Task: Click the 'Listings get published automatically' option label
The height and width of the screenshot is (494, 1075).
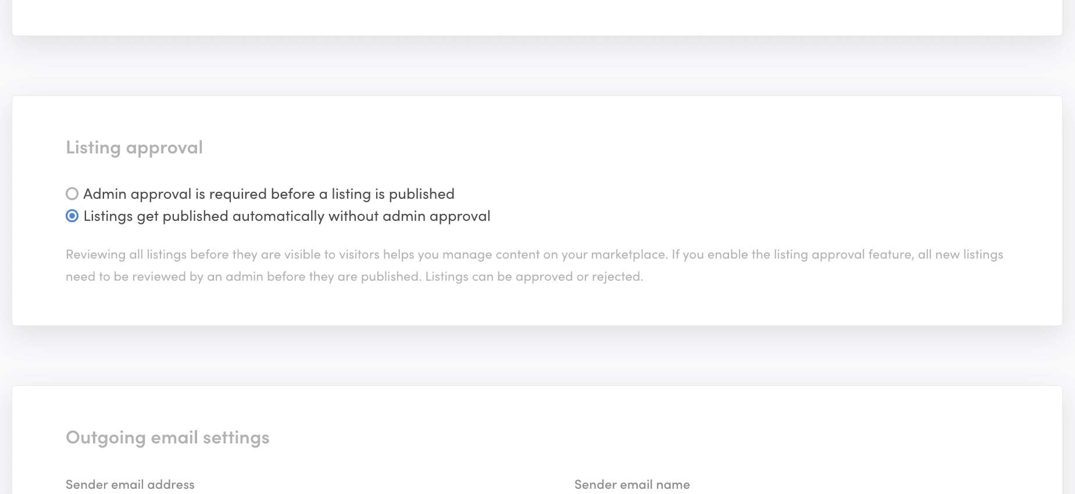Action: (287, 216)
